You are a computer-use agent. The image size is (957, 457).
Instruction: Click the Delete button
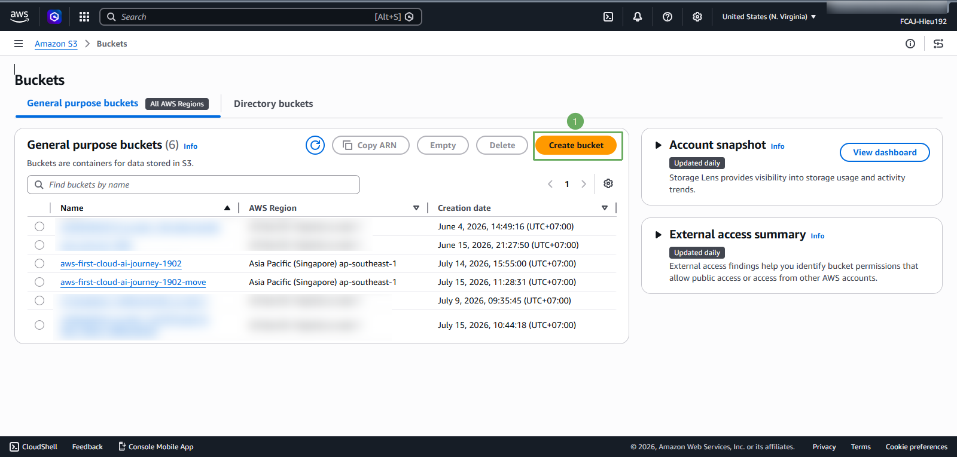[502, 145]
